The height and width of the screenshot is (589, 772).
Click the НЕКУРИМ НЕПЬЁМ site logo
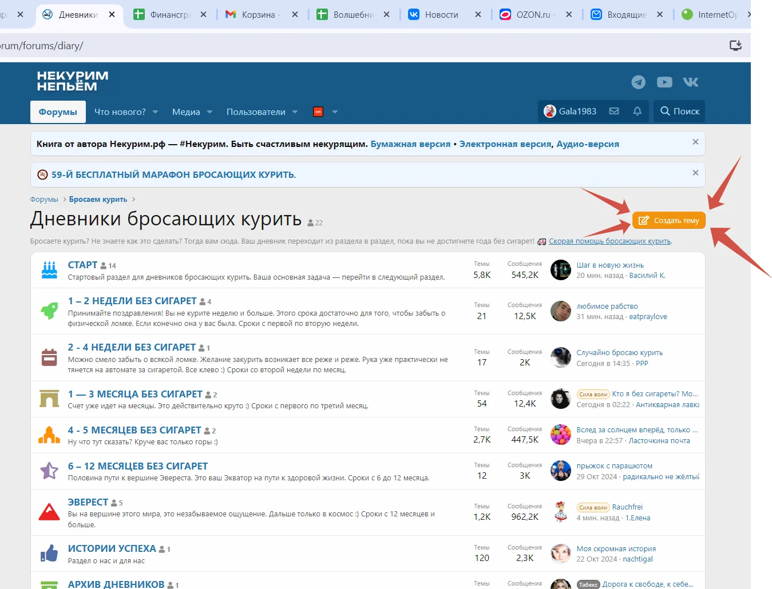pyautogui.click(x=73, y=81)
